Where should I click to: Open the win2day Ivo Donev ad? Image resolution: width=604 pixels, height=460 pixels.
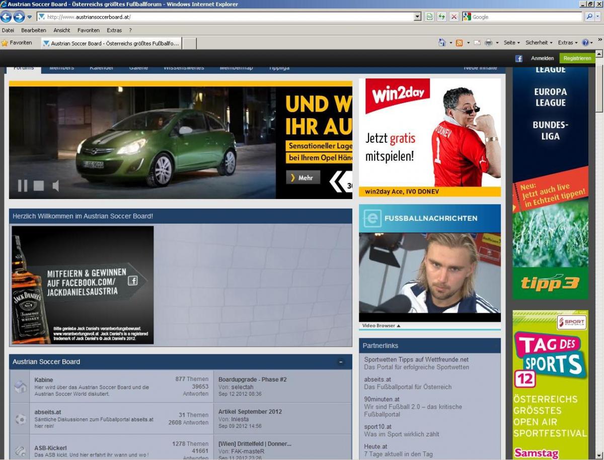click(x=430, y=137)
